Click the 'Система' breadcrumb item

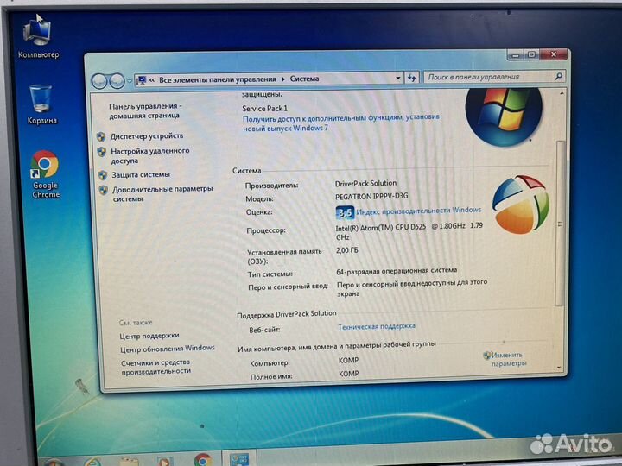304,79
